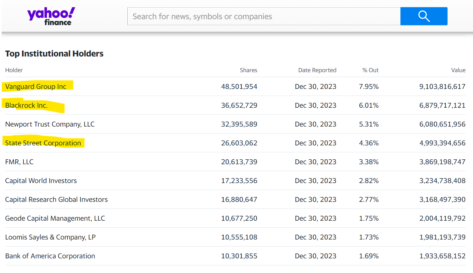473x273 pixels.
Task: Select Loomis Sayles value 1,981,193,739
Action: 442,237
